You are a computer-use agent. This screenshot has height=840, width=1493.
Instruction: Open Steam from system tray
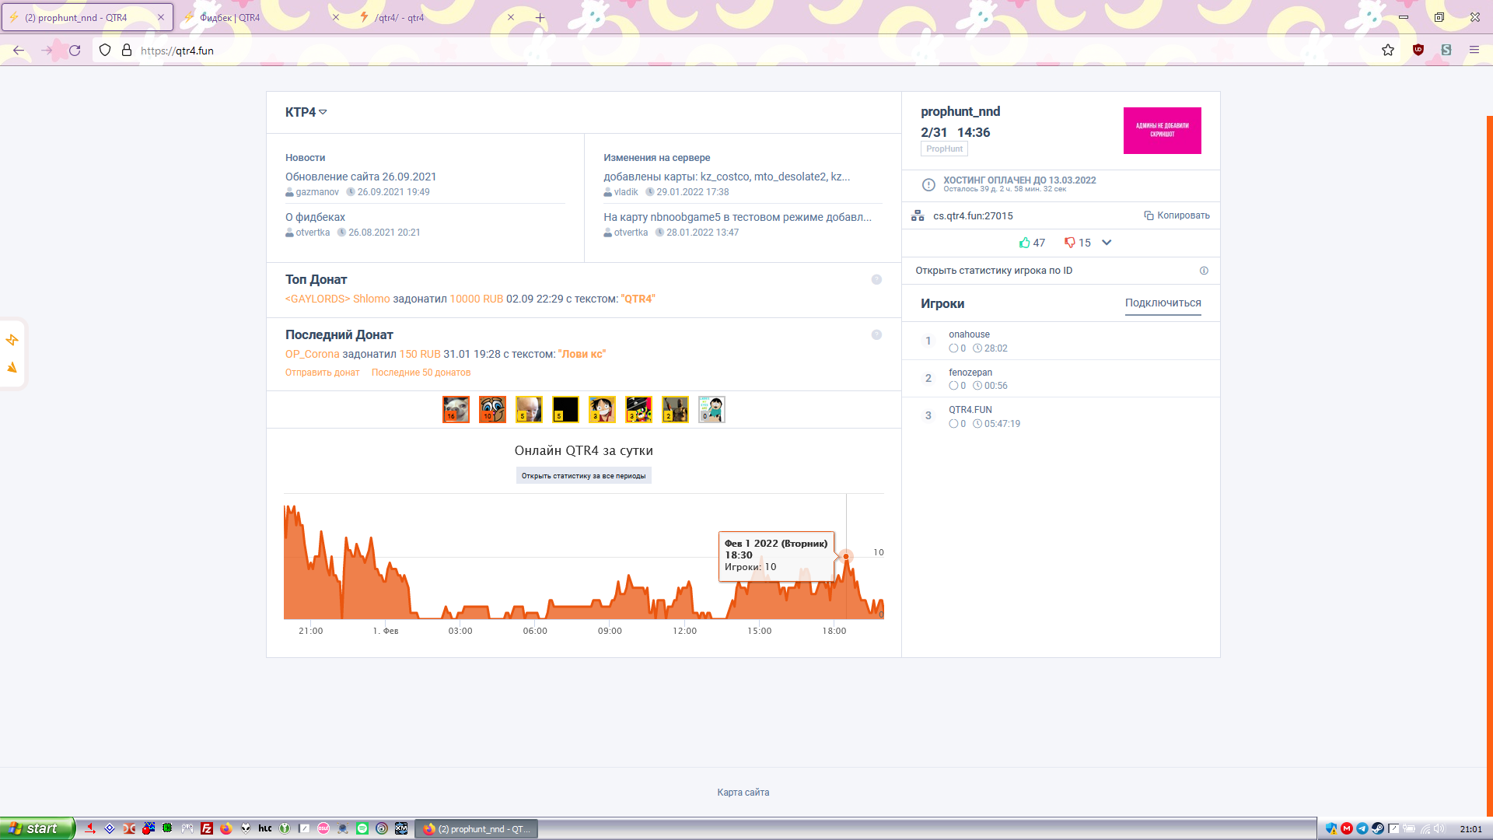click(1377, 829)
